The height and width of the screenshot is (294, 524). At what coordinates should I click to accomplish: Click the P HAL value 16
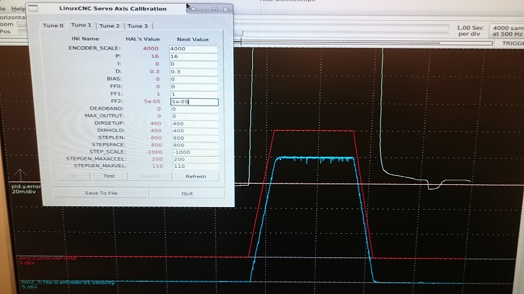click(155, 56)
